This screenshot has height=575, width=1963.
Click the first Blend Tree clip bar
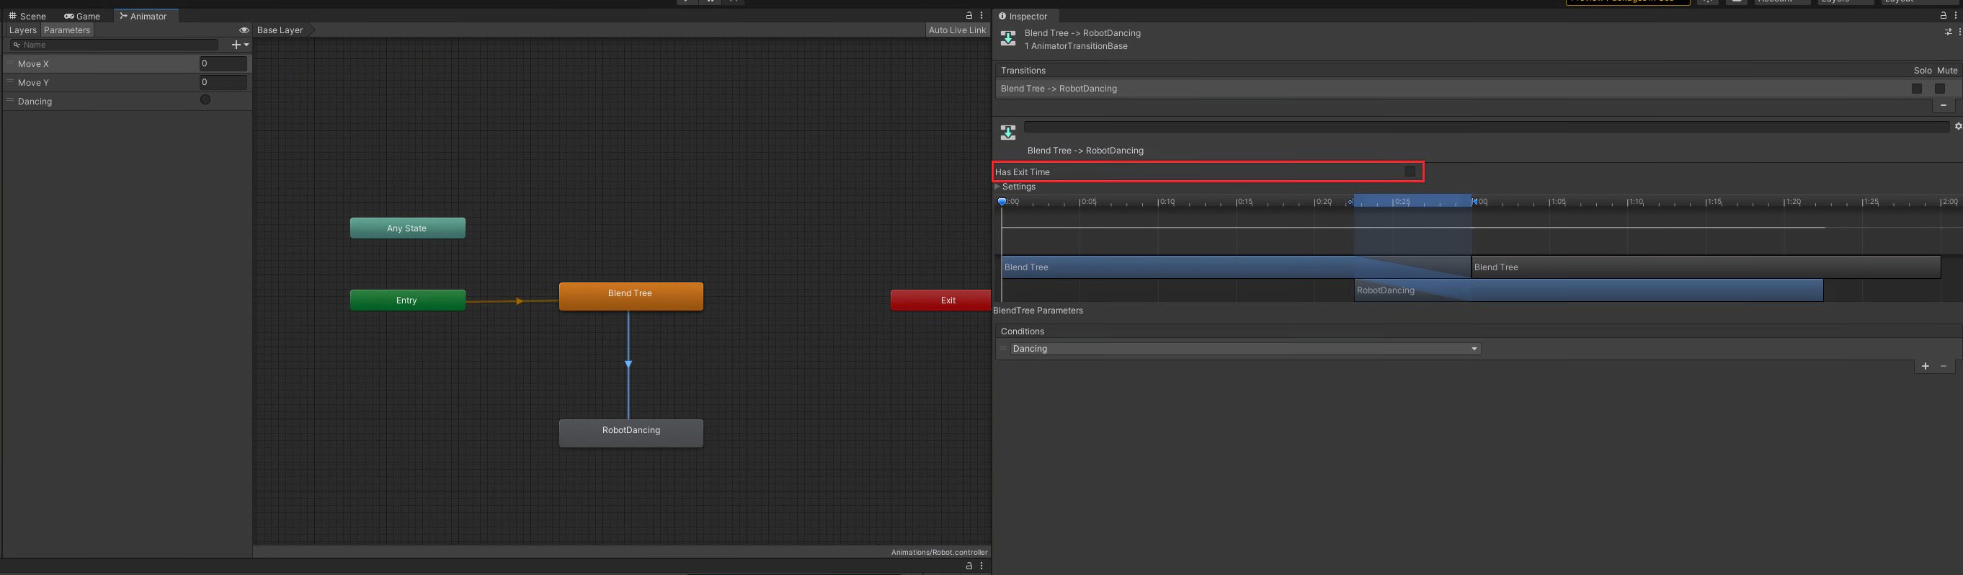(x=1236, y=267)
